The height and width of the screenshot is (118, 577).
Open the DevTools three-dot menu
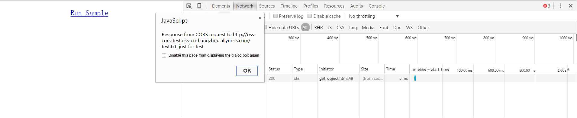coord(560,6)
